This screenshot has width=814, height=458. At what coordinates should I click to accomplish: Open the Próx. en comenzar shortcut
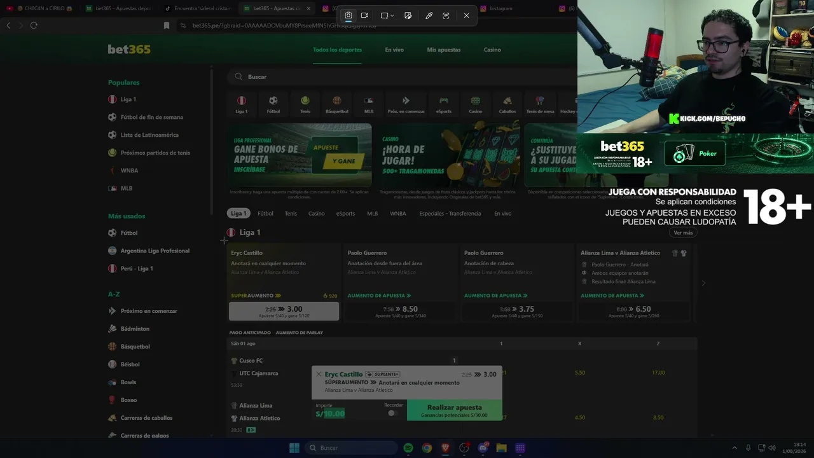pyautogui.click(x=406, y=104)
